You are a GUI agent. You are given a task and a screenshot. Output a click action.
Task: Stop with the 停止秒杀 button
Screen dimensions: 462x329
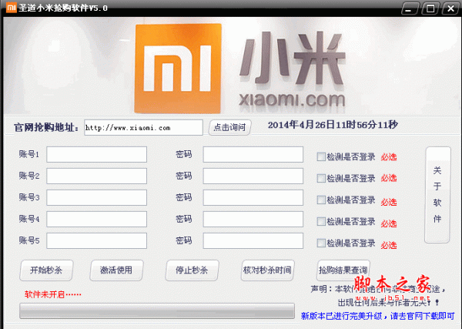pos(192,270)
